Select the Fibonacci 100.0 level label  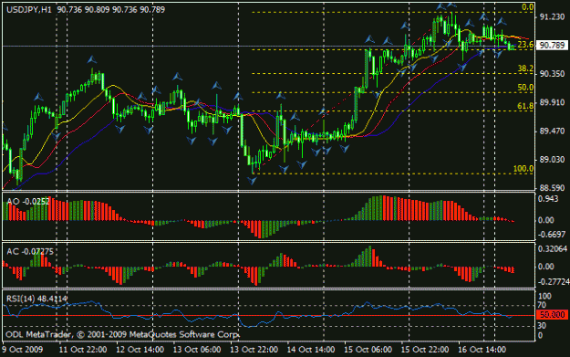(x=523, y=169)
